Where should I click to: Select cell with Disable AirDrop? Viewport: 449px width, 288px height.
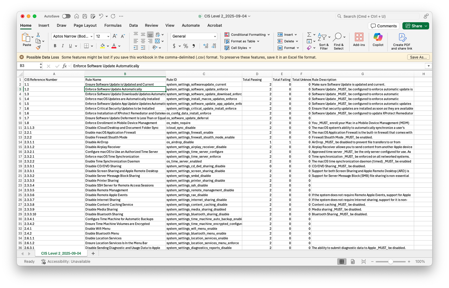pyautogui.click(x=125, y=142)
